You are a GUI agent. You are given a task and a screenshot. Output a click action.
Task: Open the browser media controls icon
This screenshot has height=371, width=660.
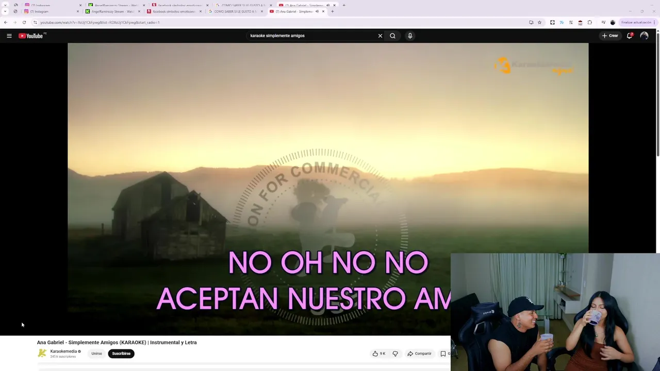603,22
